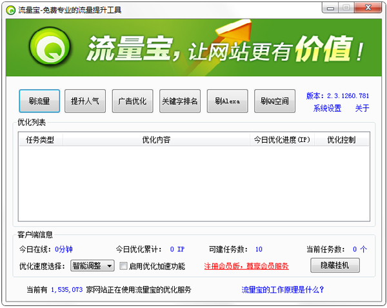Open 关键字排名 section

click(x=180, y=101)
